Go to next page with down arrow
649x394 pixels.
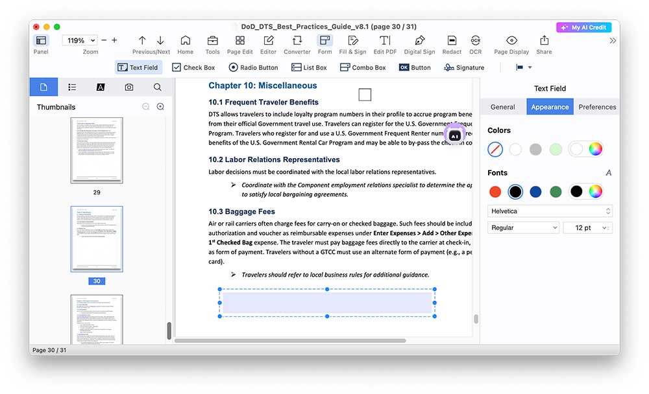(x=160, y=40)
